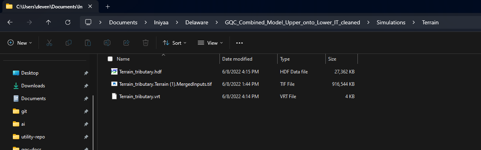Click the pin icon beside Downloads

point(86,86)
